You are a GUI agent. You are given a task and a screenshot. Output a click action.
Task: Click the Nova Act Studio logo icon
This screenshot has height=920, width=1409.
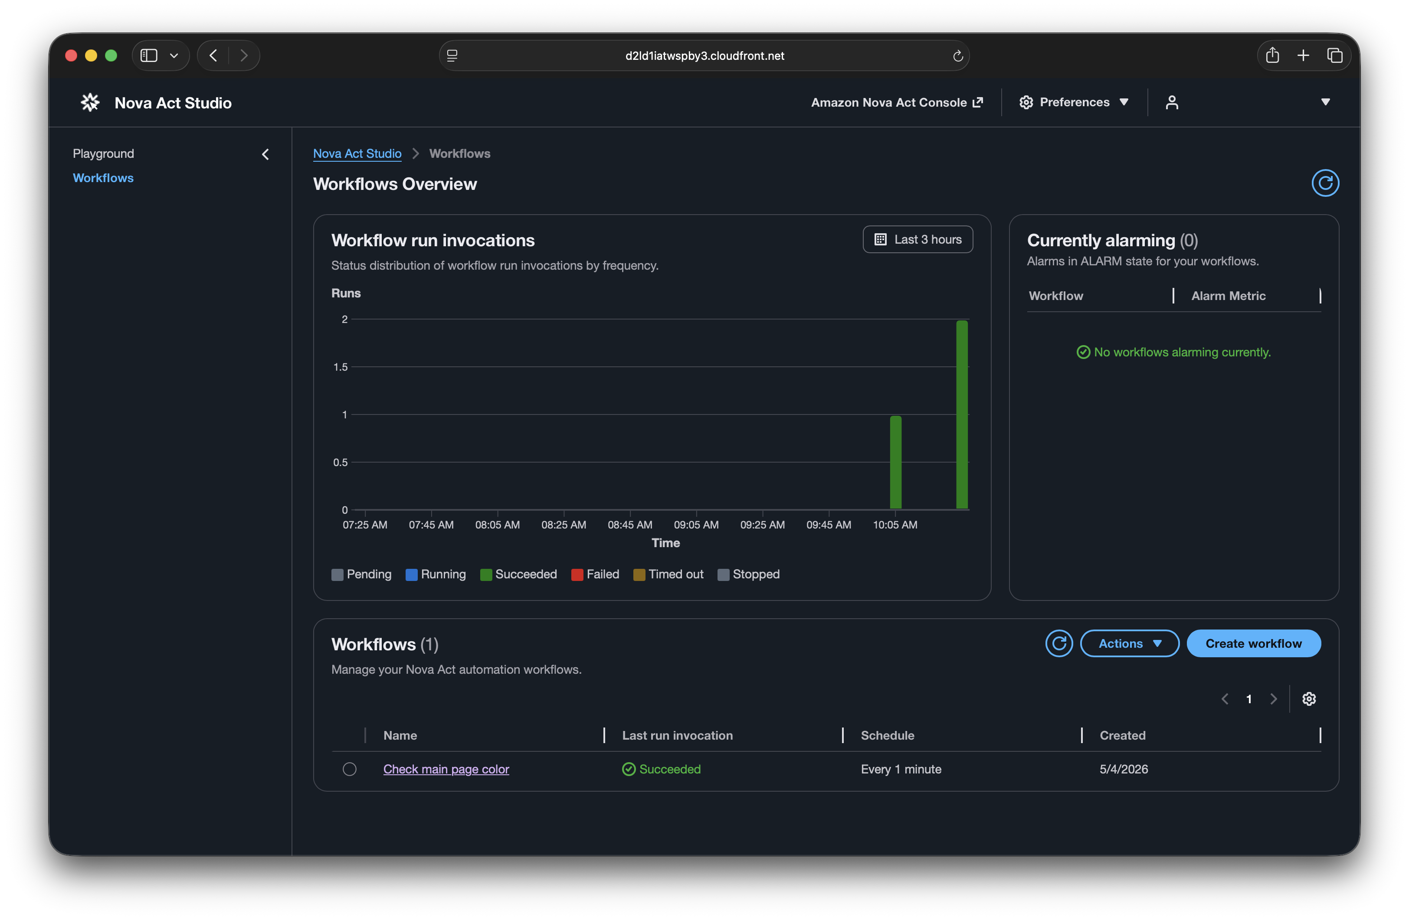click(90, 102)
